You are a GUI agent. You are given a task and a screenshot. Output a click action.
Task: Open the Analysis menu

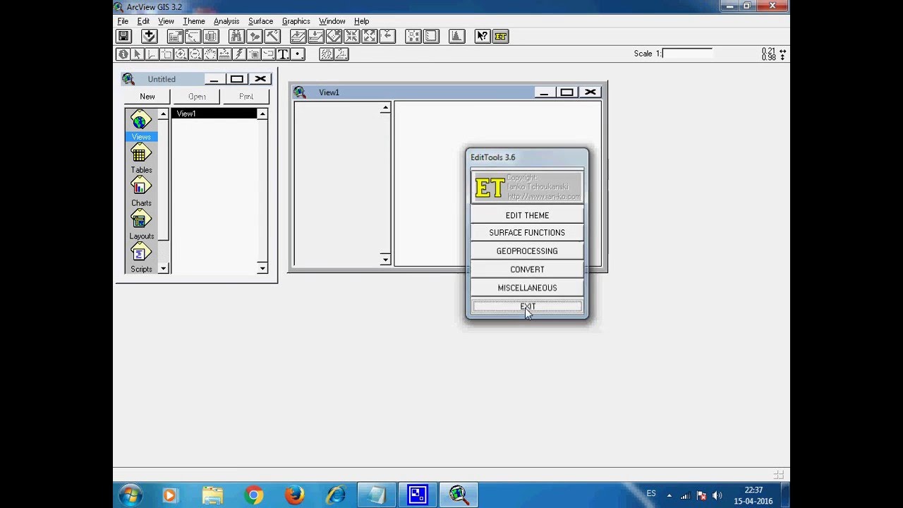point(226,21)
